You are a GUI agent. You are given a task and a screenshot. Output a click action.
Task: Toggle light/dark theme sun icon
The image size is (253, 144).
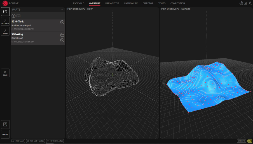click(x=250, y=3)
